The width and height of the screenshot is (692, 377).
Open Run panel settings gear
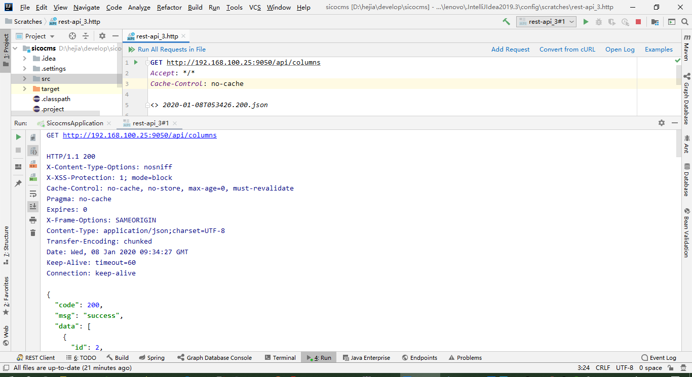(662, 122)
